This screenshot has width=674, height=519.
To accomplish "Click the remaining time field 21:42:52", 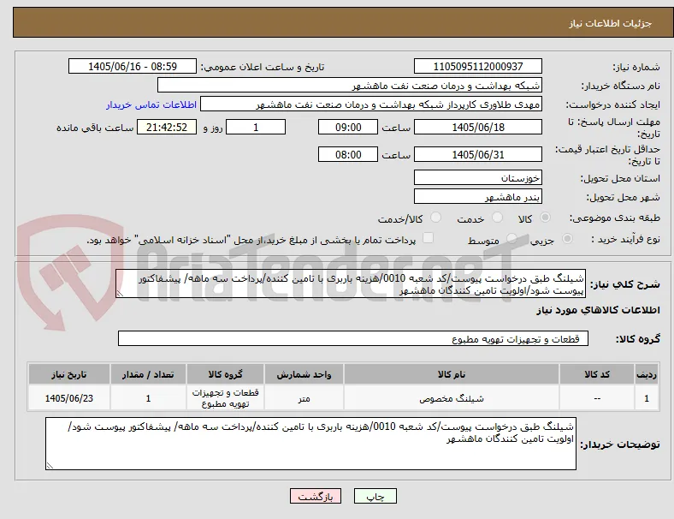I will pos(167,127).
